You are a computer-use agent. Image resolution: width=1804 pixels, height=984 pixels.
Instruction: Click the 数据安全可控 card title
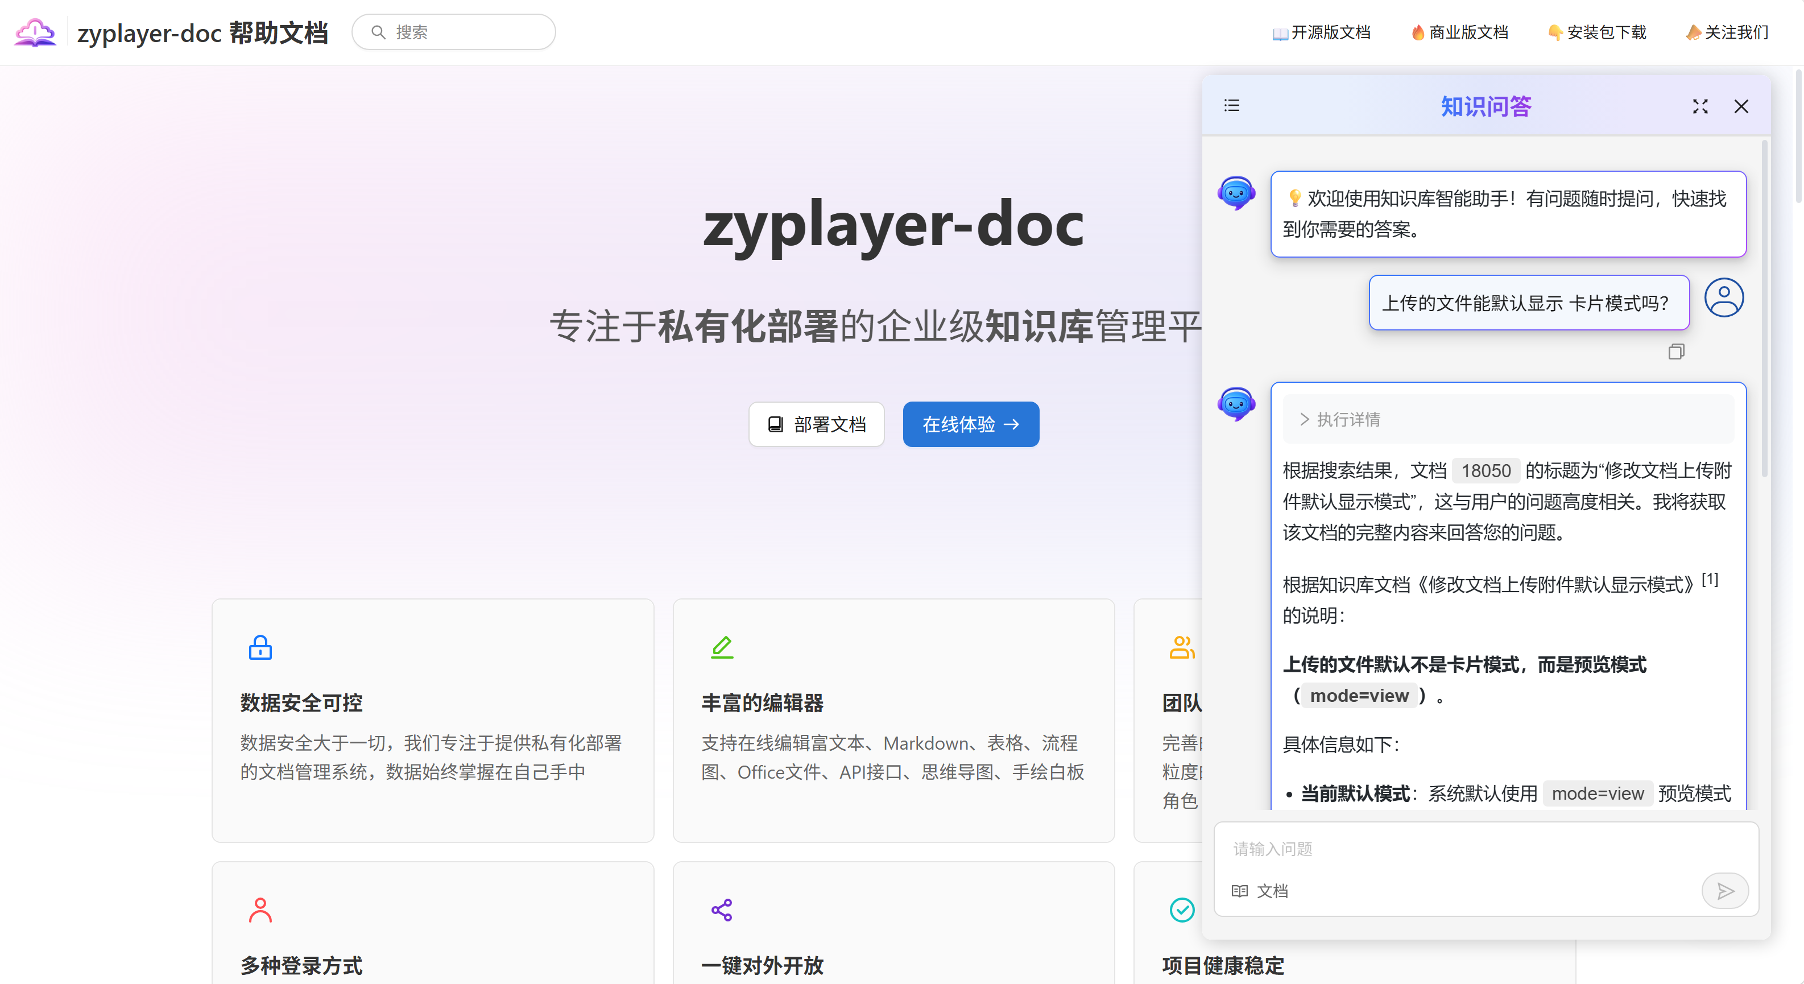coord(301,702)
